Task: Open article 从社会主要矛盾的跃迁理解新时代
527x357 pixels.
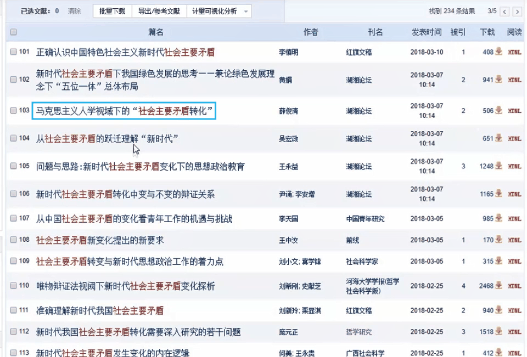Action: (107, 139)
